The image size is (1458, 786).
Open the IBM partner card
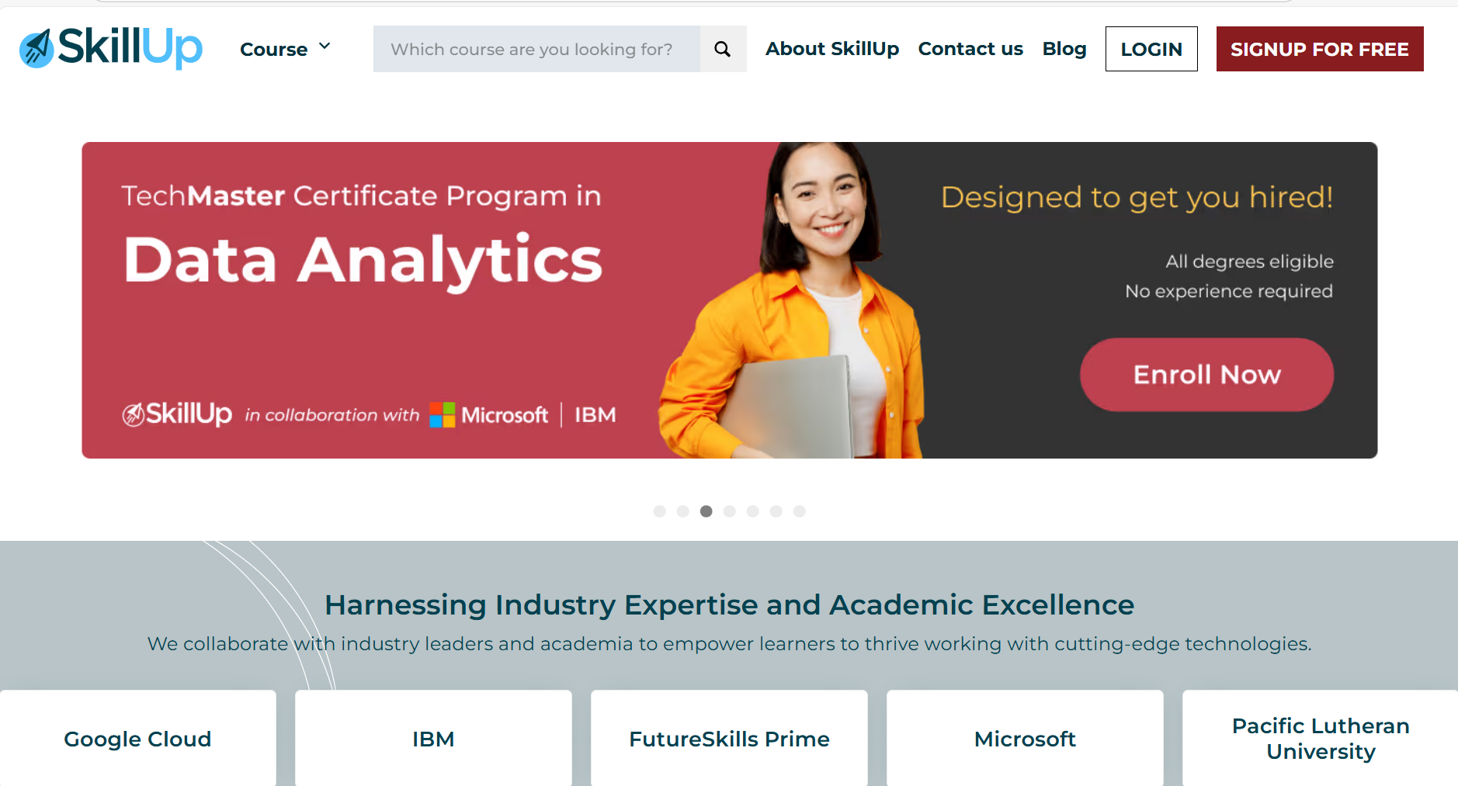[433, 739]
